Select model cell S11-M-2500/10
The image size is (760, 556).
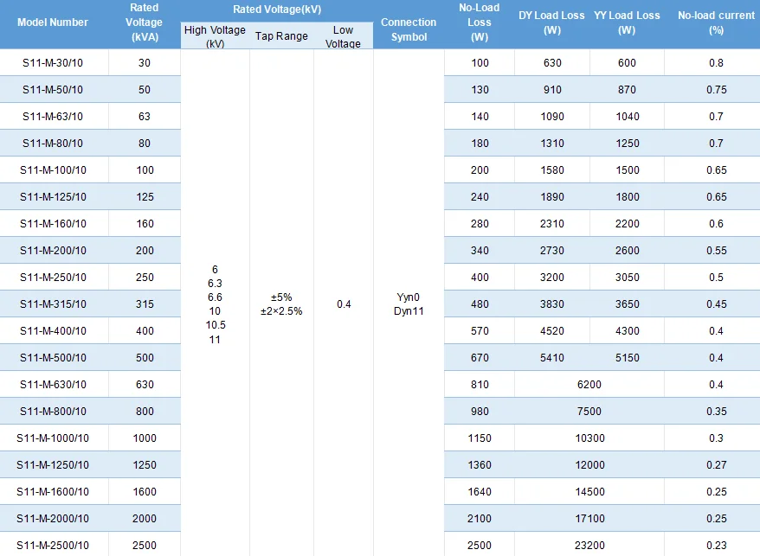53,546
